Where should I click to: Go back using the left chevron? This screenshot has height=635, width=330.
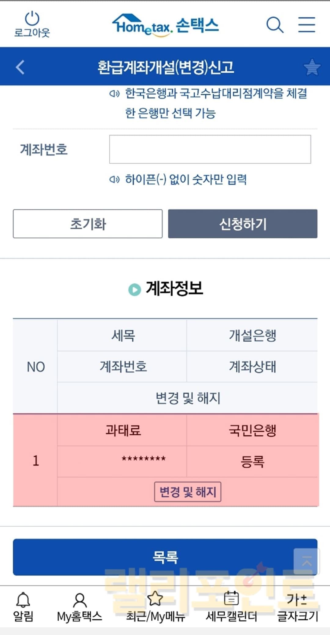pyautogui.click(x=20, y=67)
